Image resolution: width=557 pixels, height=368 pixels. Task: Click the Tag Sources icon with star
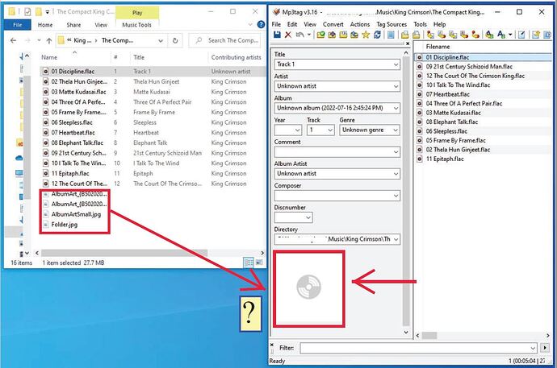(536, 35)
